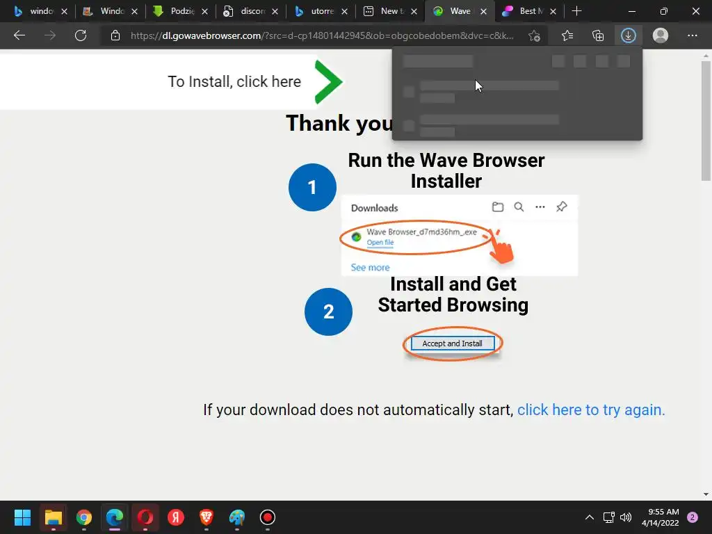Toggle the Downloads toolbar button
This screenshot has height=534, width=712.
pyautogui.click(x=629, y=35)
